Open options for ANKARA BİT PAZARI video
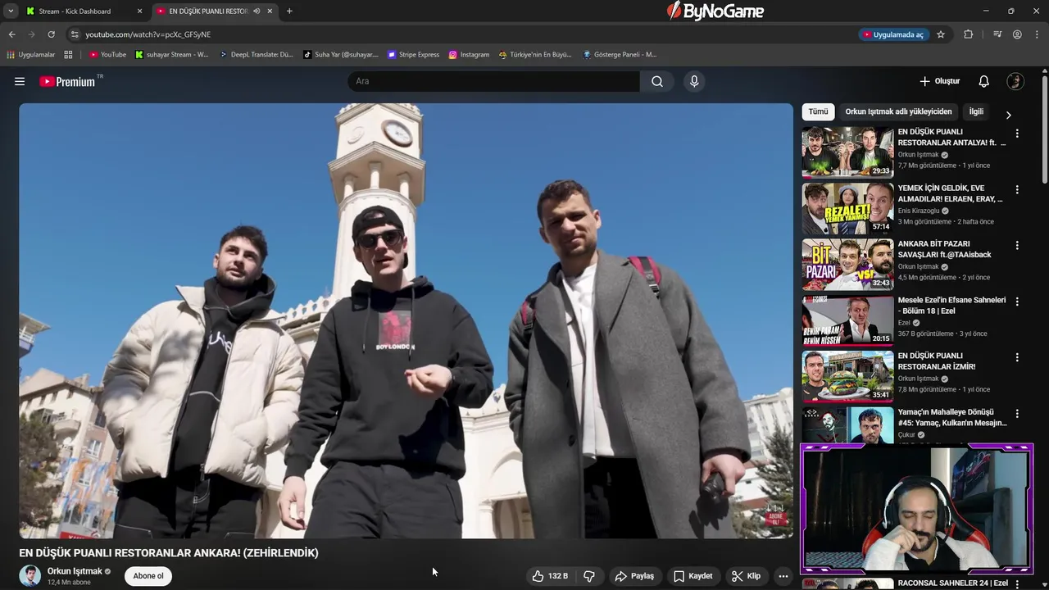The height and width of the screenshot is (590, 1049). (x=1017, y=245)
